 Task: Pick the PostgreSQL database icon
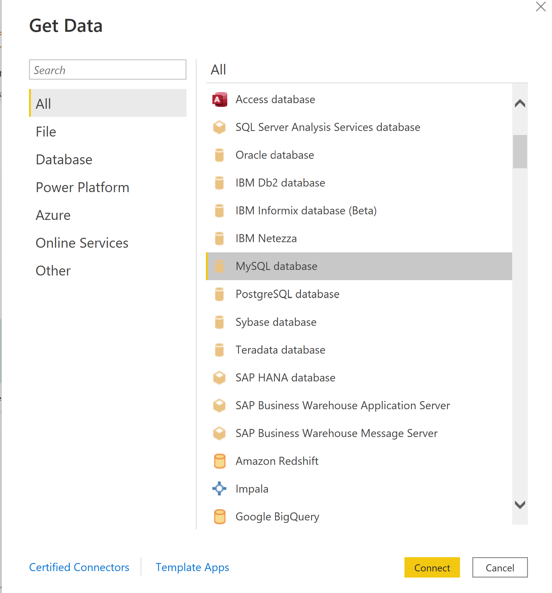pyautogui.click(x=220, y=294)
